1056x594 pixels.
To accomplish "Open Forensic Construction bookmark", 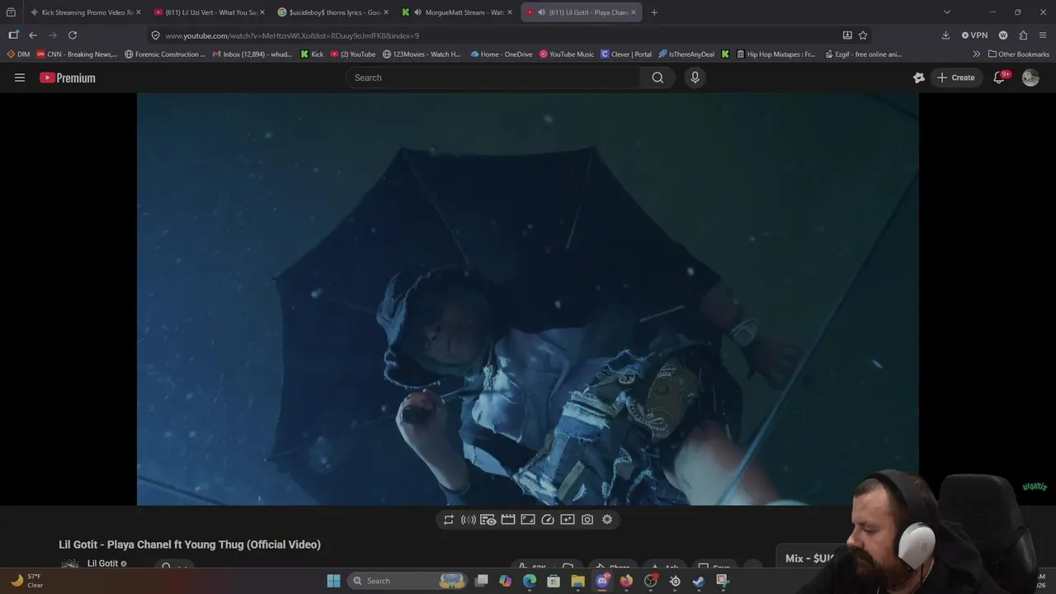I will pyautogui.click(x=165, y=54).
